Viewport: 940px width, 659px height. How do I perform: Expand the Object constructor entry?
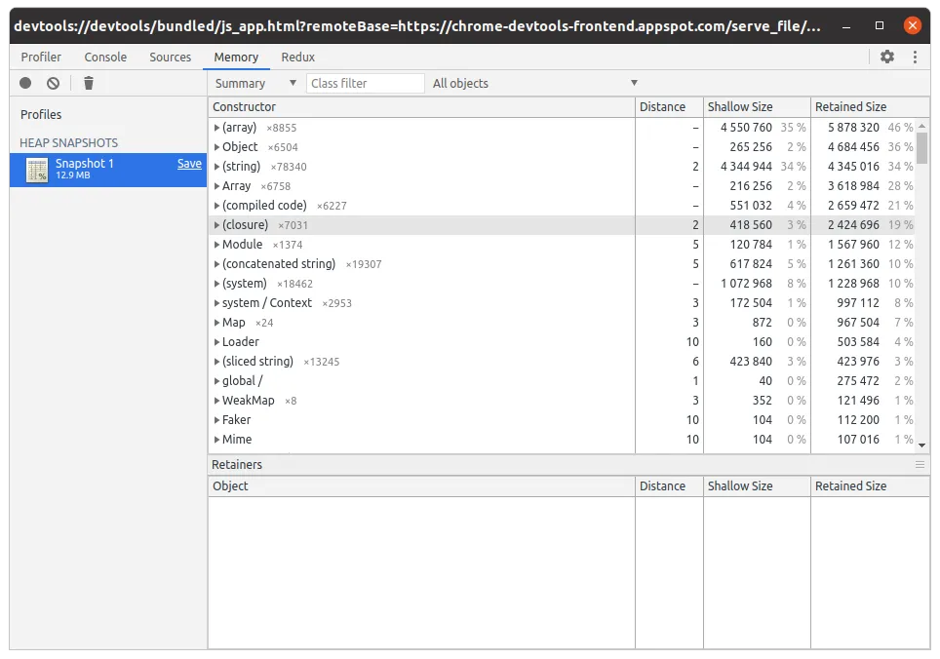pyautogui.click(x=216, y=146)
